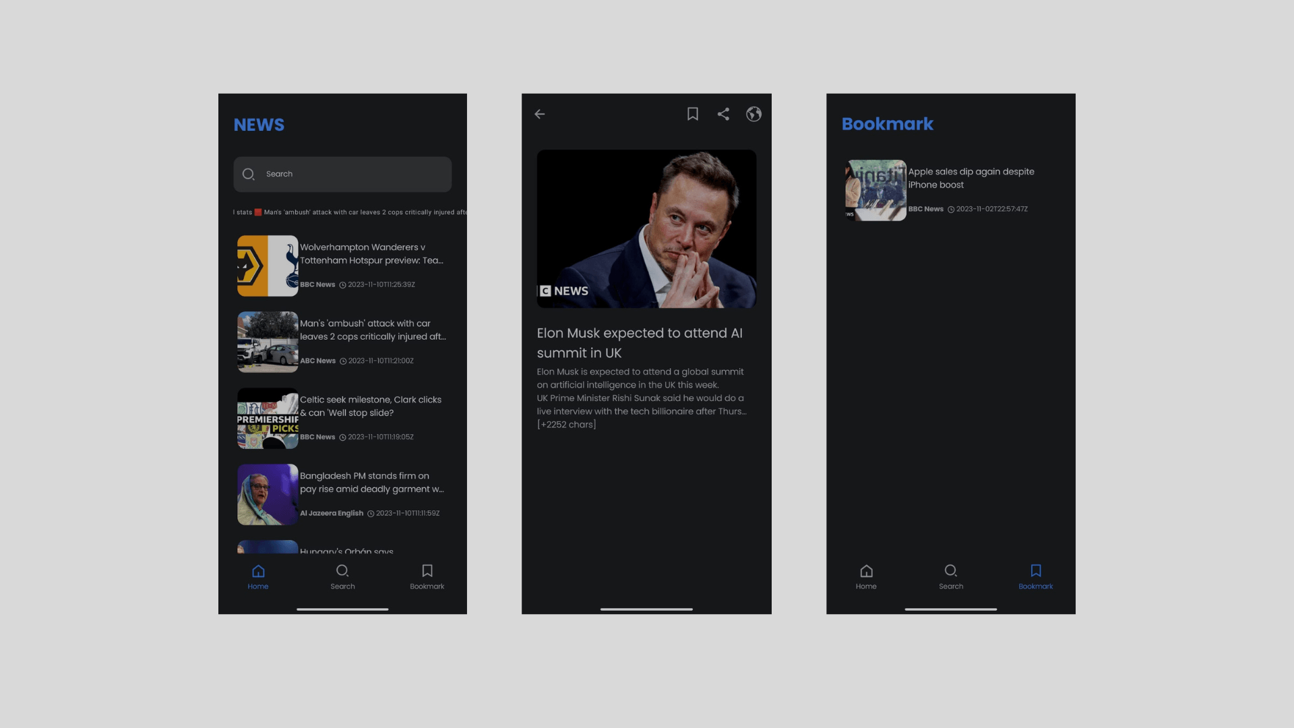Open bookmarked Apple sales dip article

970,178
